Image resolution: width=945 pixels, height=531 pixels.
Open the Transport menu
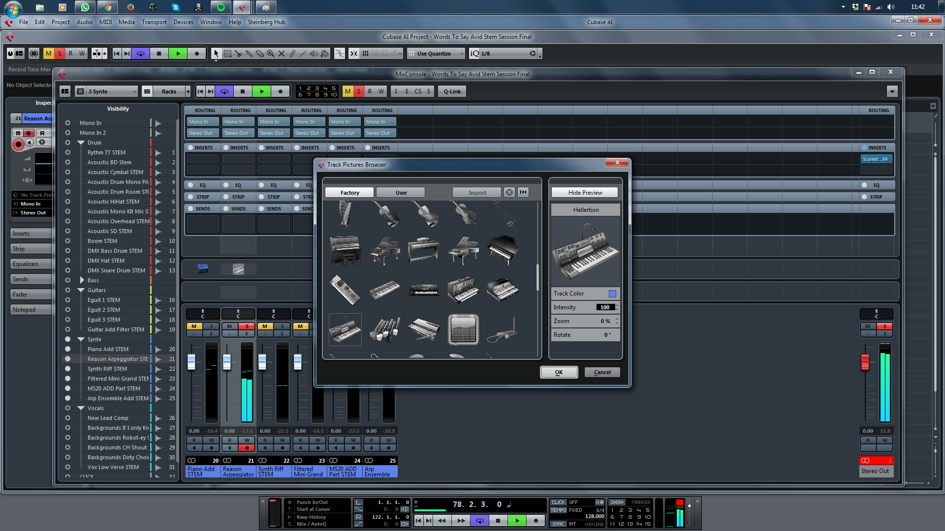pyautogui.click(x=154, y=22)
